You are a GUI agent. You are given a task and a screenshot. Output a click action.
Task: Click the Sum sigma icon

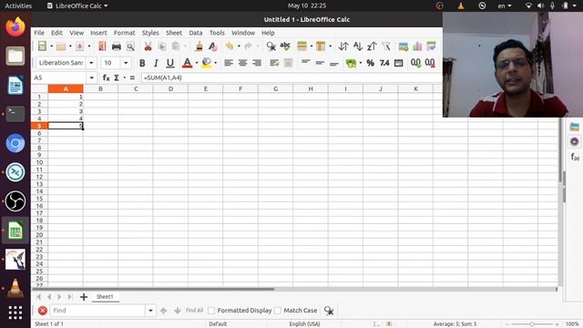[x=117, y=77]
